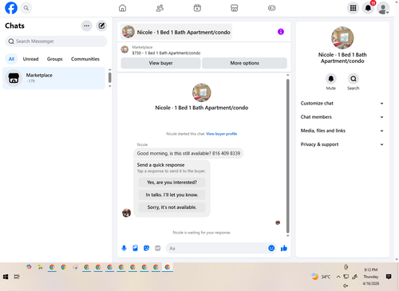The image size is (399, 291).
Task: Search in conversation from right panel
Action: [354, 79]
